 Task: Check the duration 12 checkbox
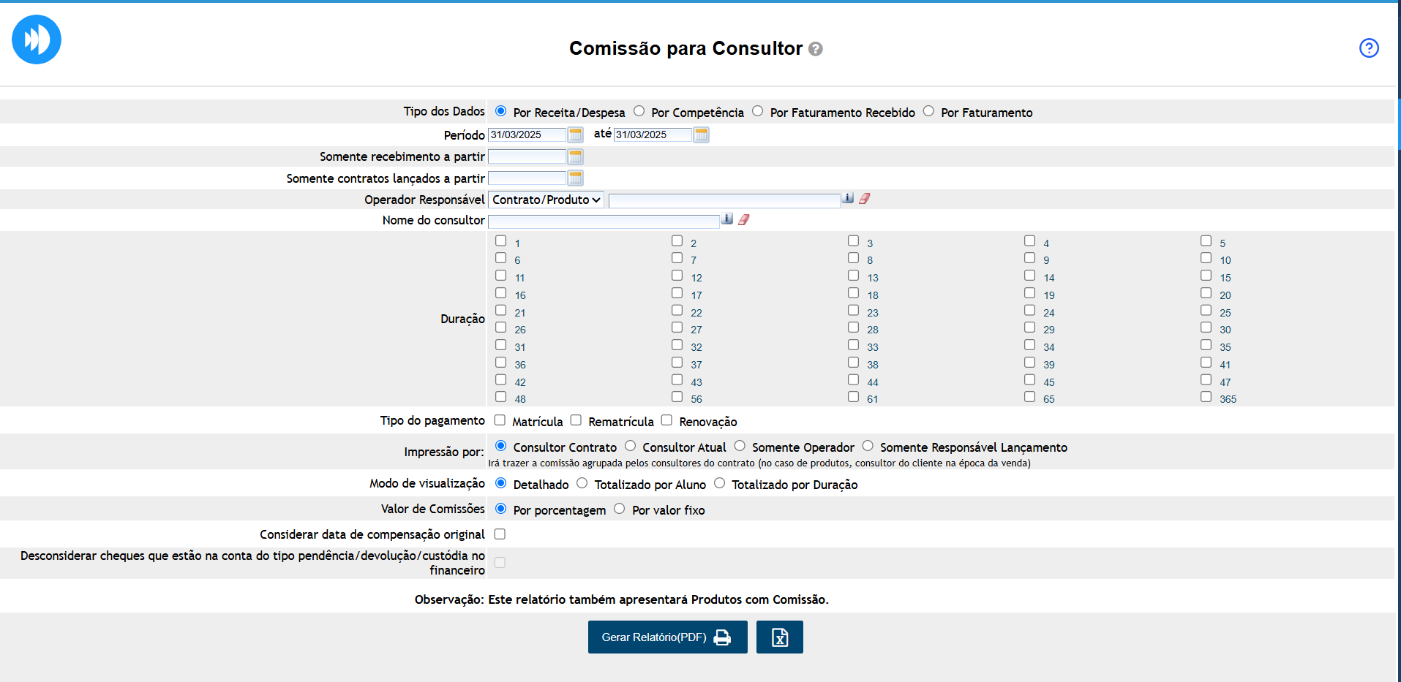(677, 276)
